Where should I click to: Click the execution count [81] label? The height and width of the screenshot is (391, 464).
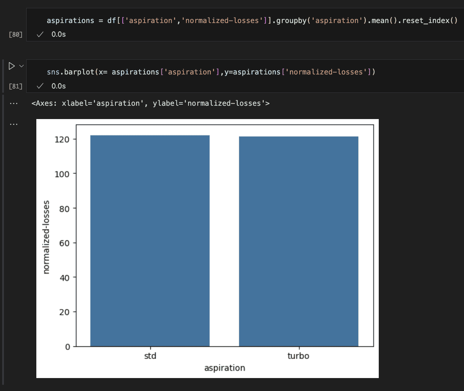[x=15, y=86]
